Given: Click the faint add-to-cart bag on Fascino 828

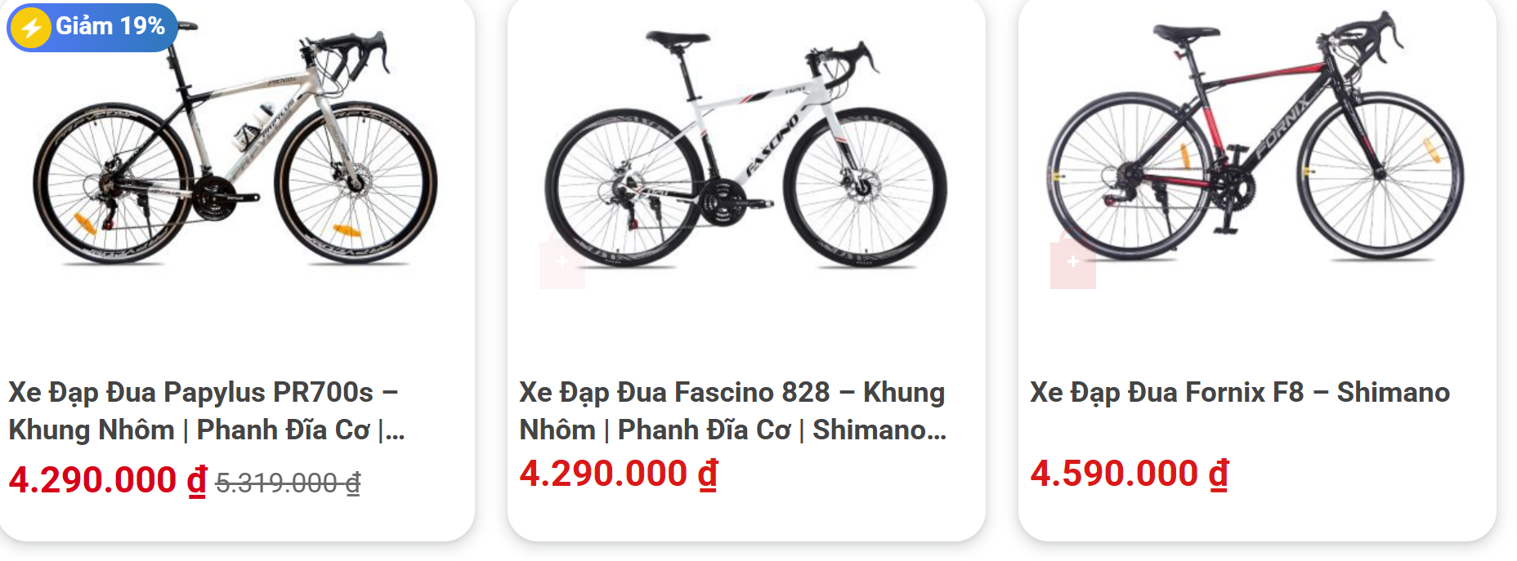Looking at the screenshot, I should click(x=562, y=264).
